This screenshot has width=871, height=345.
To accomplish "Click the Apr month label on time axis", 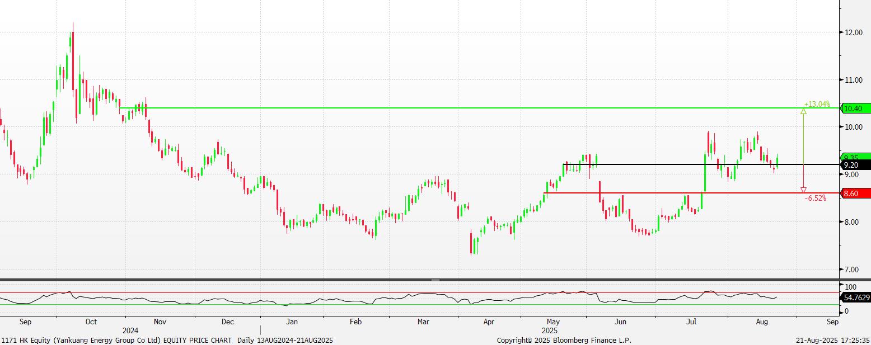I will [x=489, y=322].
